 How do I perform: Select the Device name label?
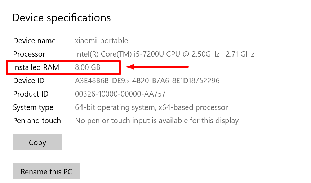coord(34,41)
